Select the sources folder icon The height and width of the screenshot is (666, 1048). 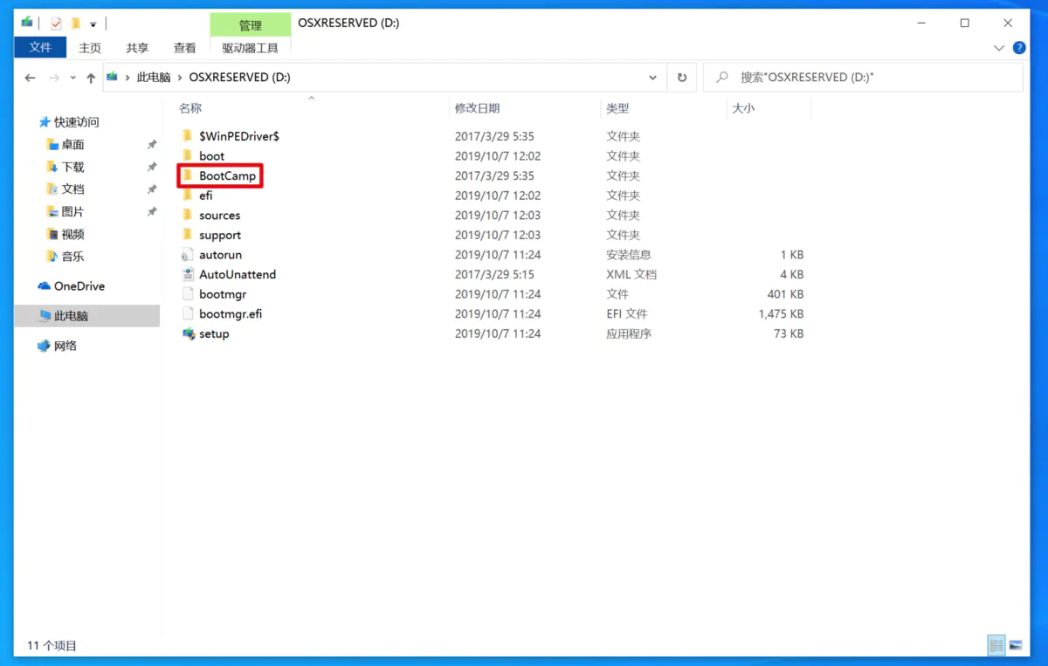(187, 216)
